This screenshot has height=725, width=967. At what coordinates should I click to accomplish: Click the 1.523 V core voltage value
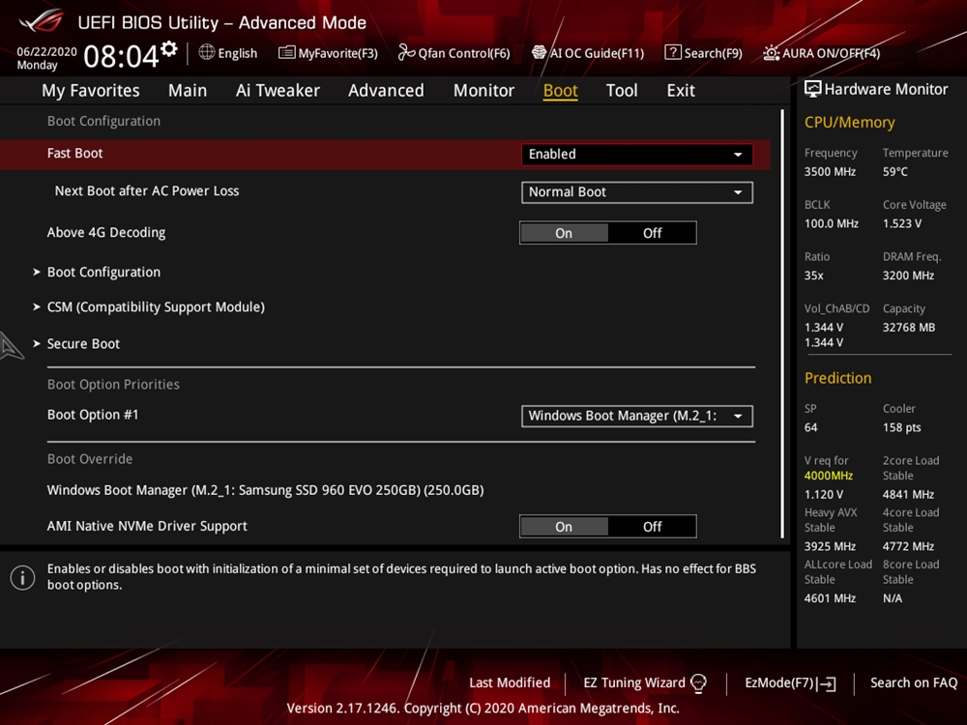click(x=901, y=223)
